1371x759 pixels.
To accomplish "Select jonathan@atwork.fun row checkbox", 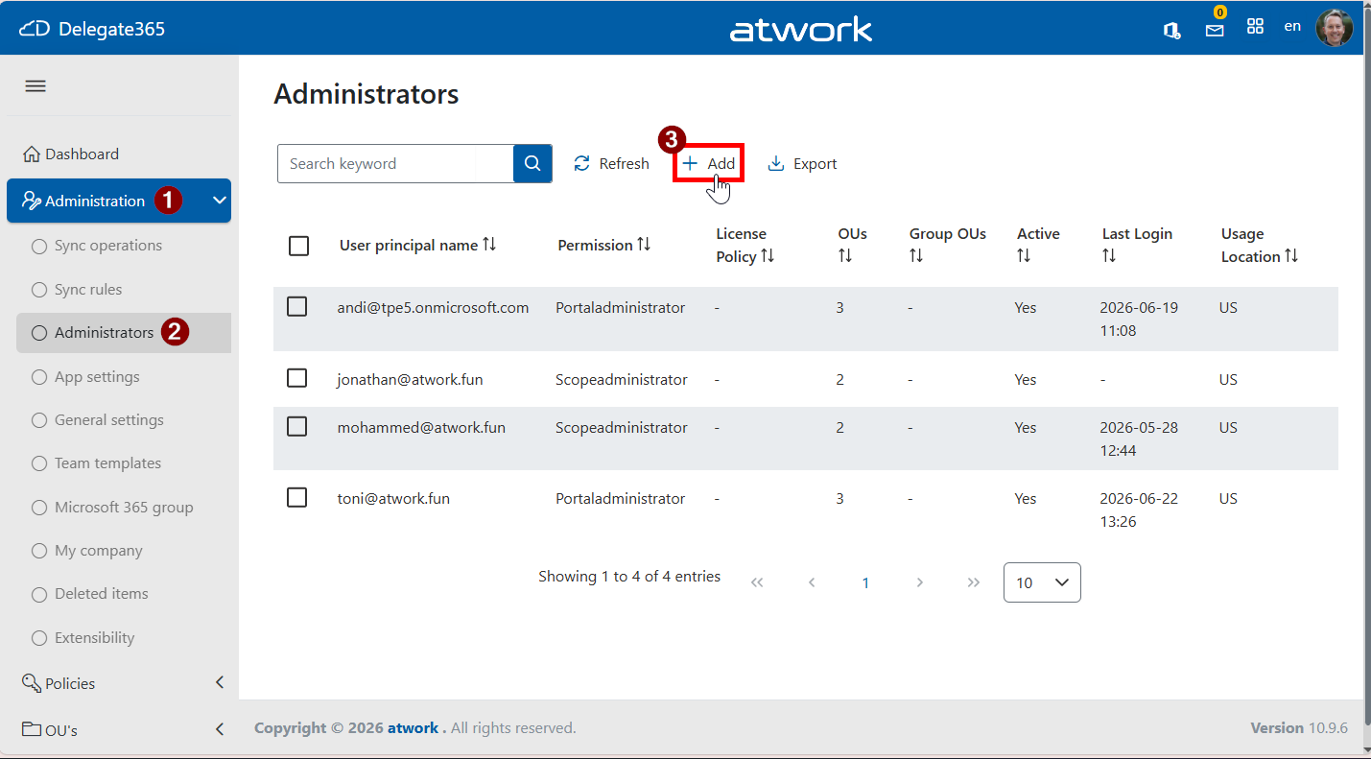I will click(297, 378).
